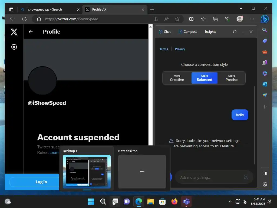Screen dimensions: 277x208
Task: Open the user profile avatar
Action: [x=240, y=19]
